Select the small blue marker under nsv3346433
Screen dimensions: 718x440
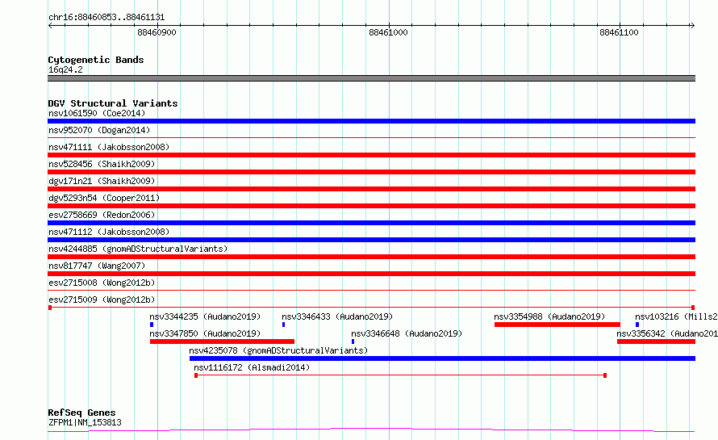point(283,325)
